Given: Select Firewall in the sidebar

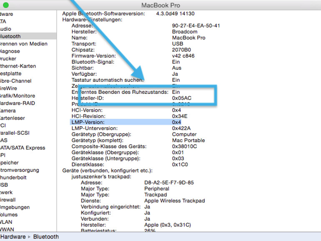Looking at the screenshot, I should [8, 200].
